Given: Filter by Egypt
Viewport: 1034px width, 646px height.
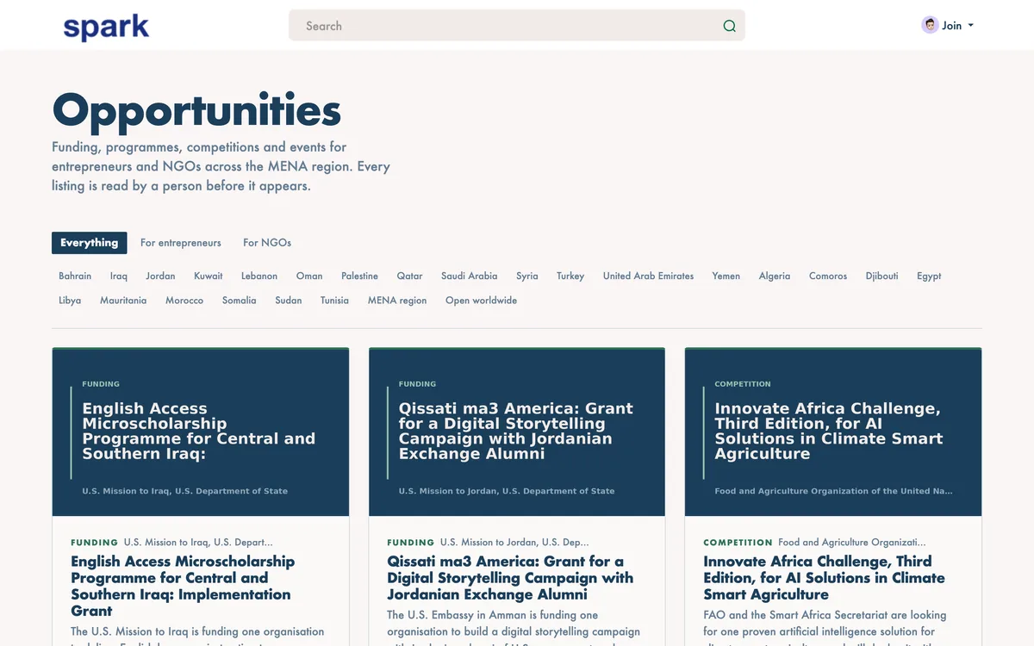Looking at the screenshot, I should point(929,276).
